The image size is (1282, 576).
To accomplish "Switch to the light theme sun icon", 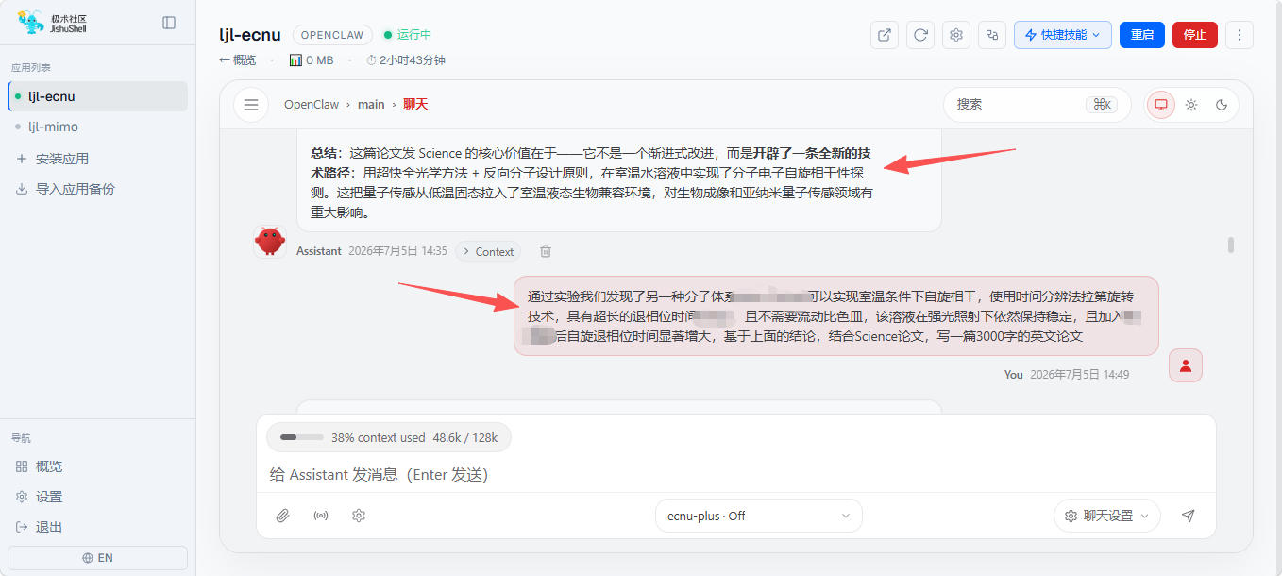I will [1191, 105].
